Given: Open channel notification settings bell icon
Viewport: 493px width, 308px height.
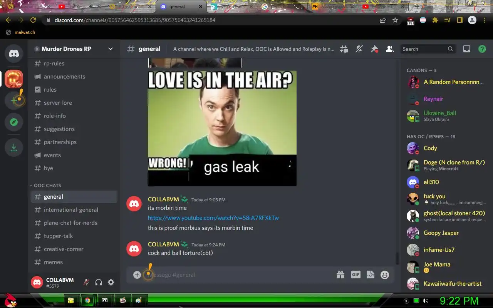Looking at the screenshot, I should (x=359, y=49).
